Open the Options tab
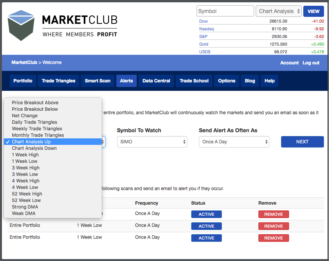This screenshot has height=261, width=329. coord(226,81)
